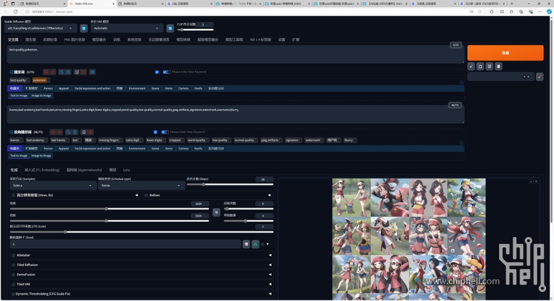Viewport: 554px width, 301px height.
Task: Click the globe translate icon in the positive prompt toolbar
Action: click(92, 72)
